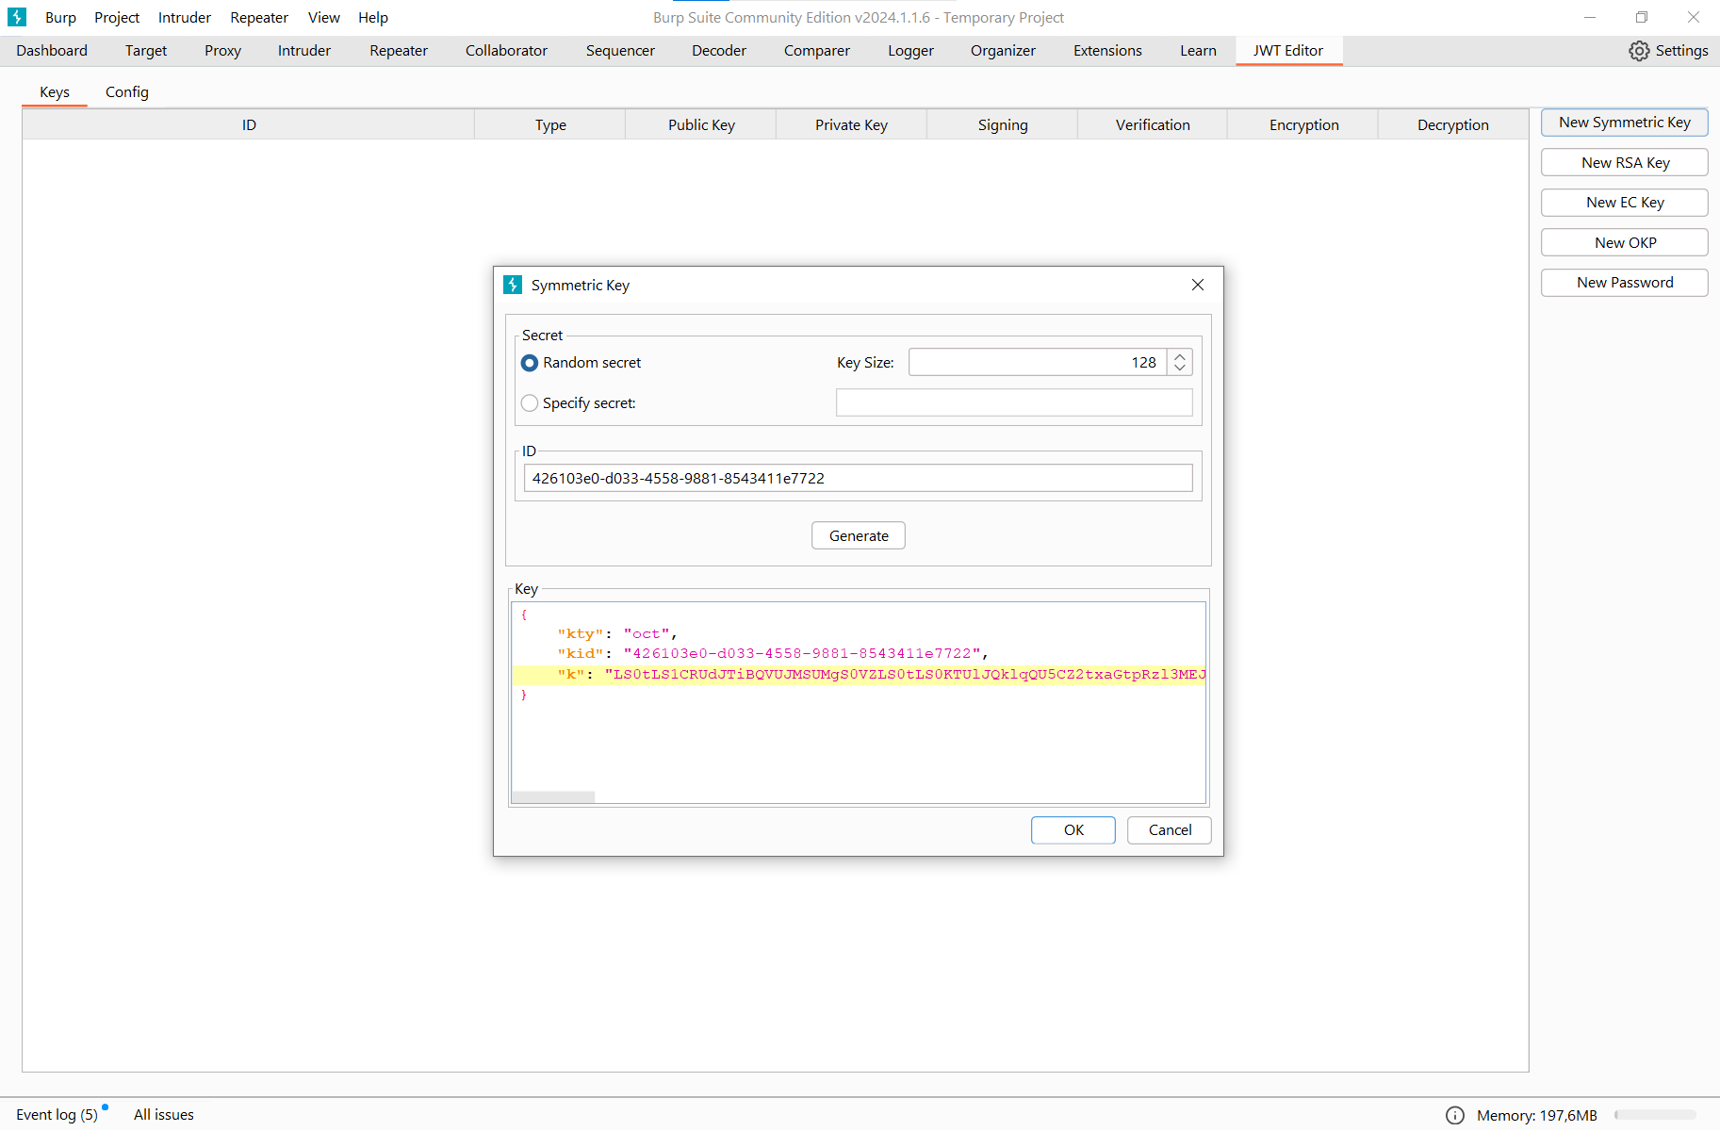Open the Config sub-tab
This screenshot has width=1720, height=1131.
click(x=127, y=92)
